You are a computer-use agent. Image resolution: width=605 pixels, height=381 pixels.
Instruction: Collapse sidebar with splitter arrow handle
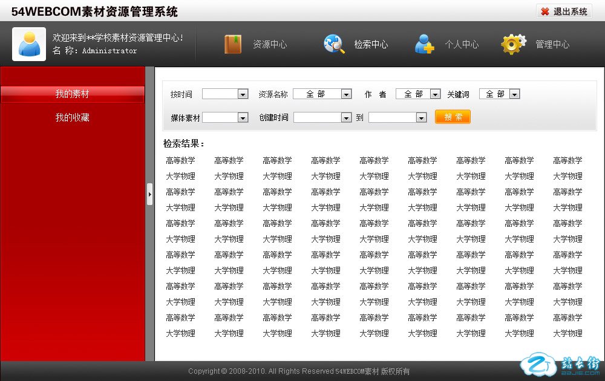[x=149, y=194]
